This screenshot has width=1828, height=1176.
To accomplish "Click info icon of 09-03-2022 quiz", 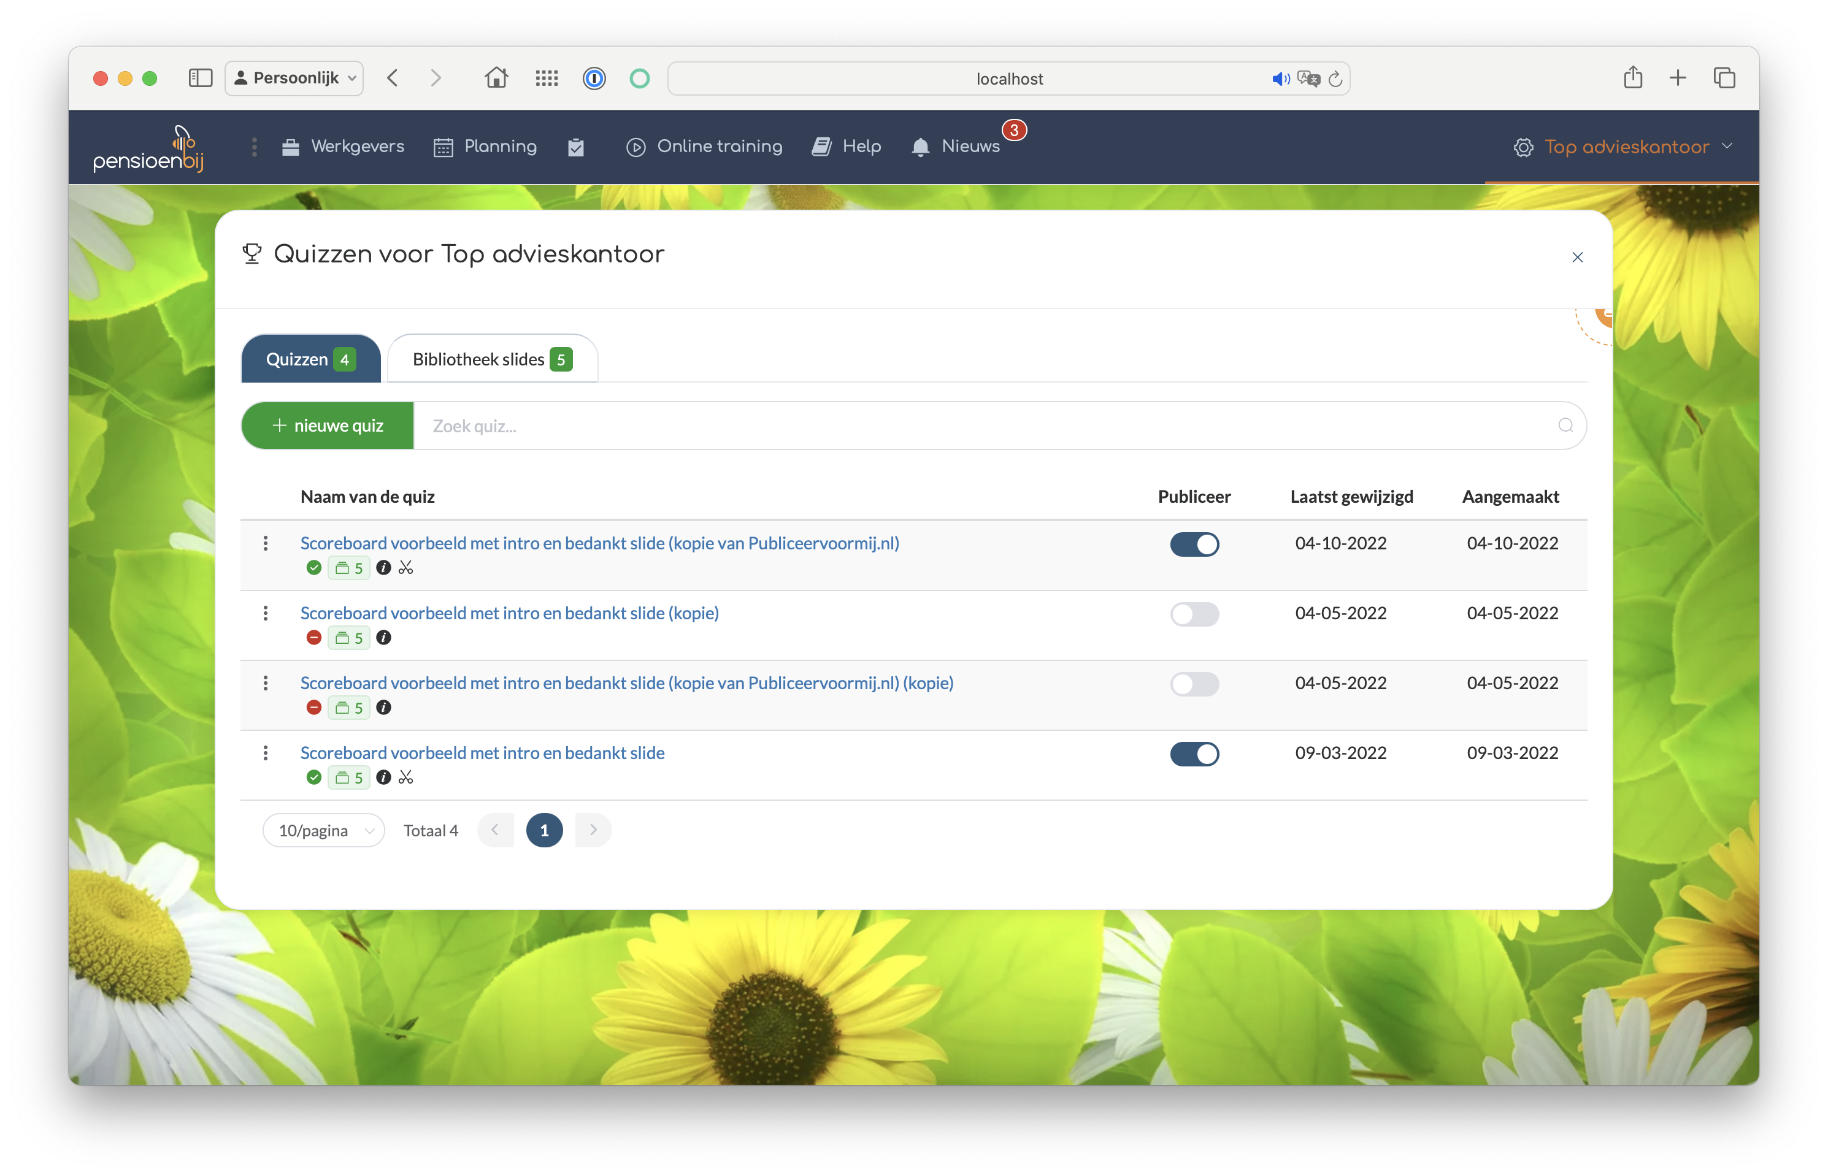I will coord(383,777).
